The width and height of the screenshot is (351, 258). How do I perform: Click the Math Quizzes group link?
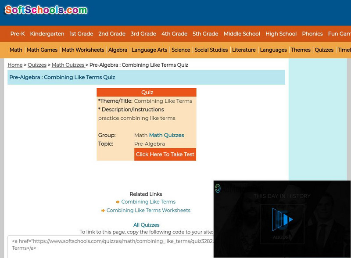pos(167,135)
